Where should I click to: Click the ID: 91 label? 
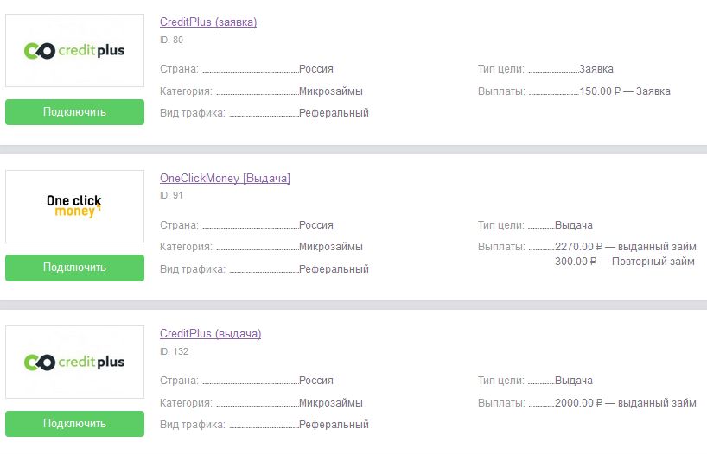[171, 195]
